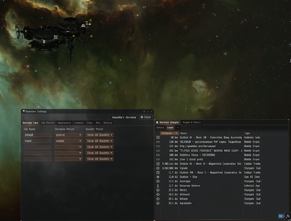Click pin icon in Overview Settings title bar

pos(144,112)
